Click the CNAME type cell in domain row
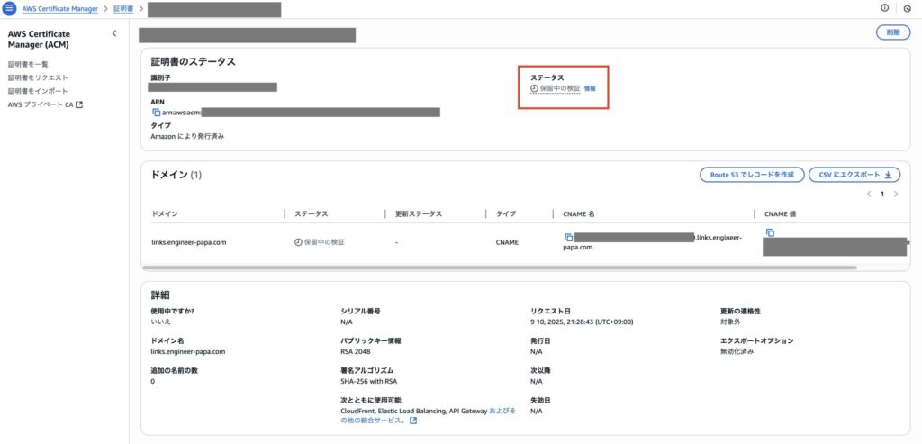This screenshot has width=922, height=444. [x=507, y=242]
